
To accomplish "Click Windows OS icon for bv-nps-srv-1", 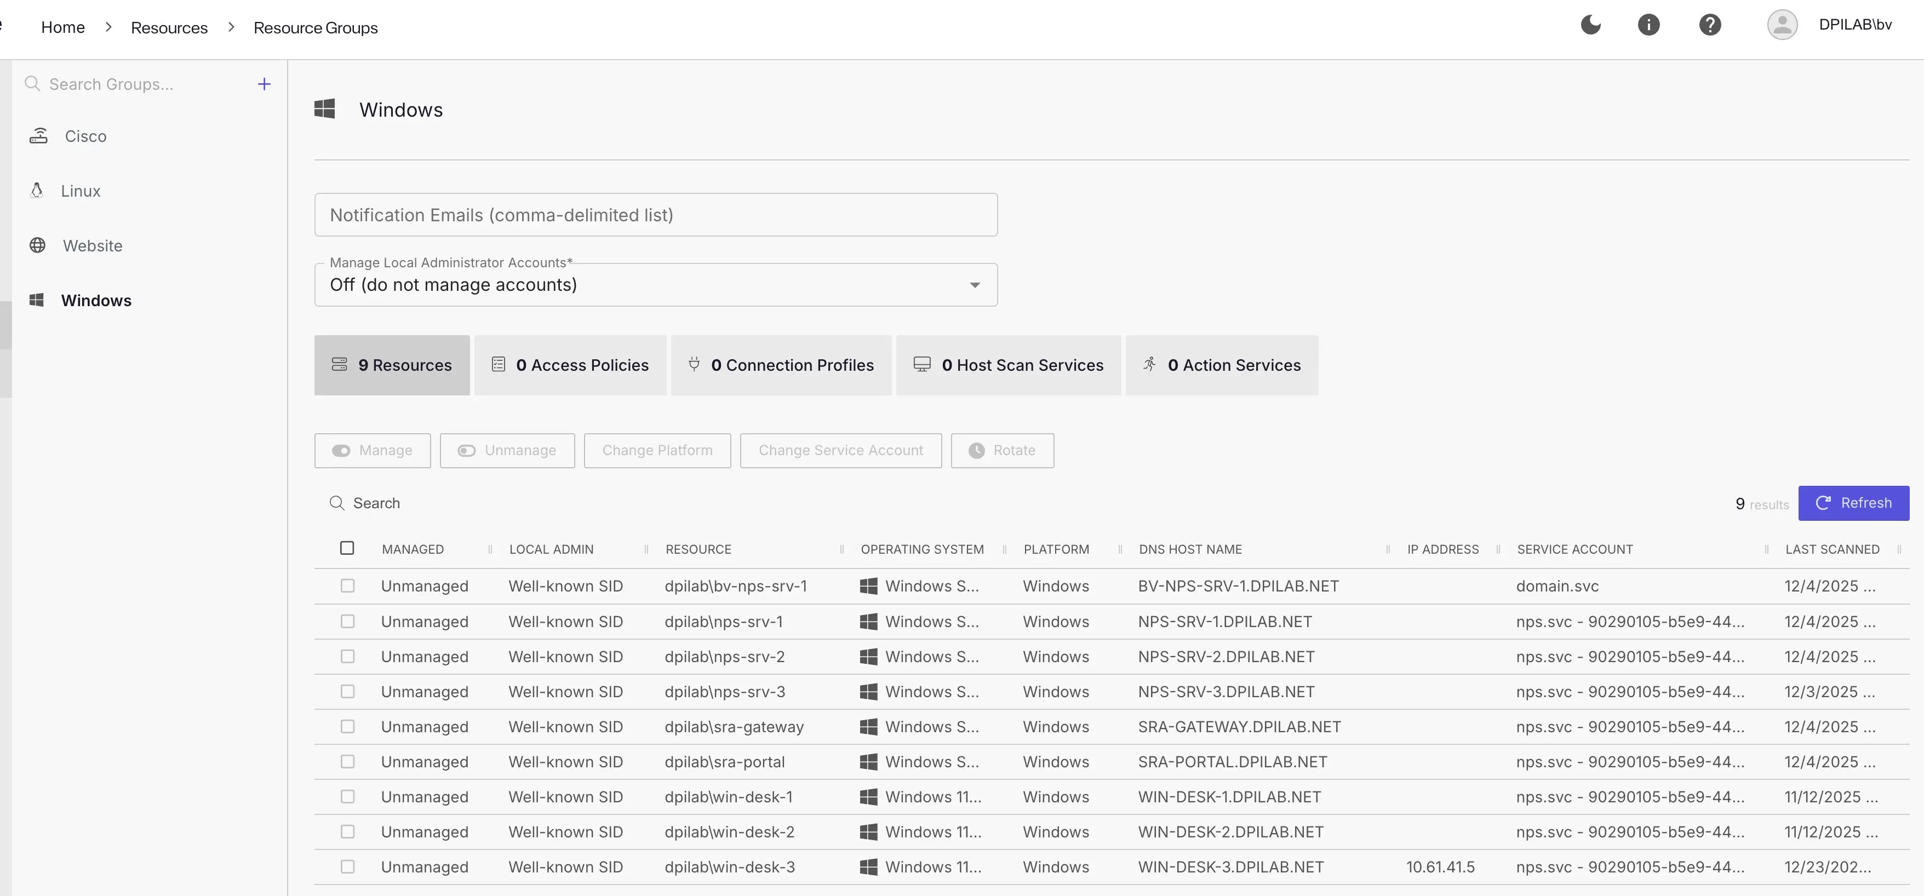I will (x=869, y=586).
